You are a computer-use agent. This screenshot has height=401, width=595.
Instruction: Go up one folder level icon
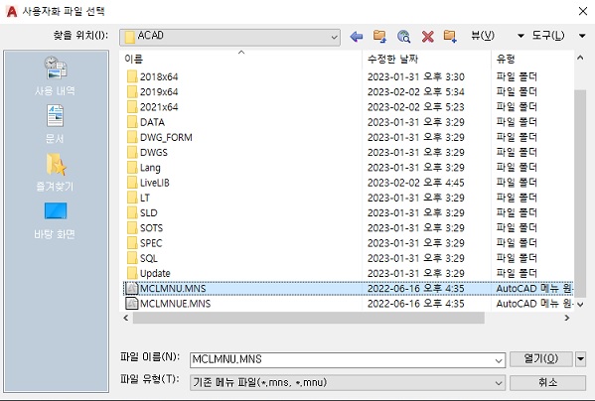point(379,37)
